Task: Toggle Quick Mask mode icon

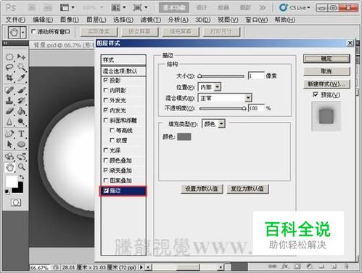Action: pos(16,203)
